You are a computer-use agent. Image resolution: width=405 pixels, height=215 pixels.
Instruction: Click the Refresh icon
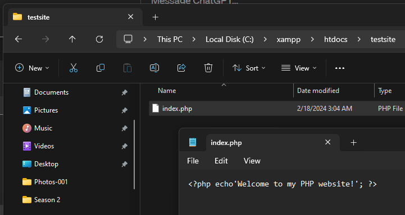pyautogui.click(x=99, y=39)
